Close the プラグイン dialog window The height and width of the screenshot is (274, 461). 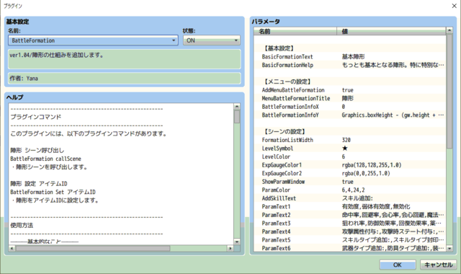(x=454, y=6)
